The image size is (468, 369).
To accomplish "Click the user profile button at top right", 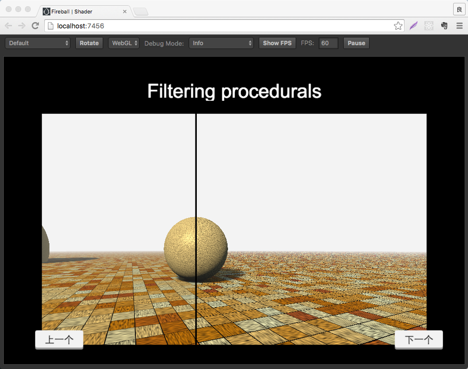I will pyautogui.click(x=459, y=10).
